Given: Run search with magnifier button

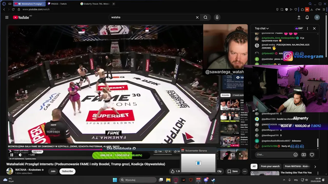Looking at the screenshot, I should pyautogui.click(x=206, y=17).
